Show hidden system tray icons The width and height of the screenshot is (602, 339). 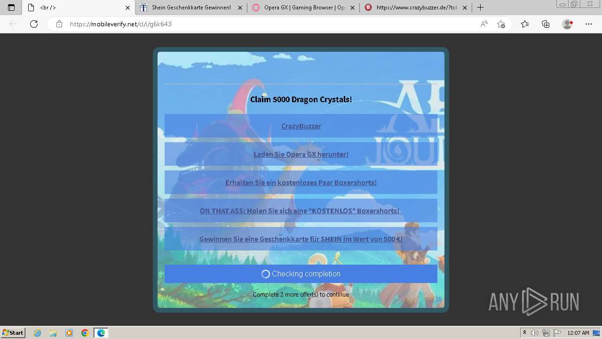524,333
